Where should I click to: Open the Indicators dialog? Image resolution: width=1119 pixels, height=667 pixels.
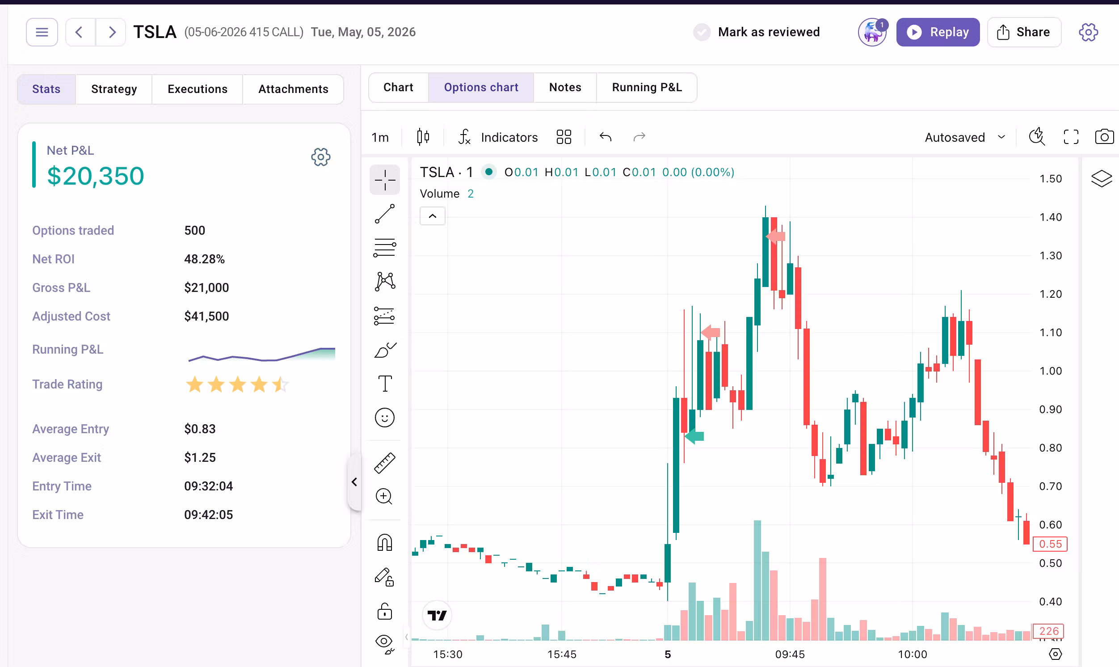[x=498, y=137]
